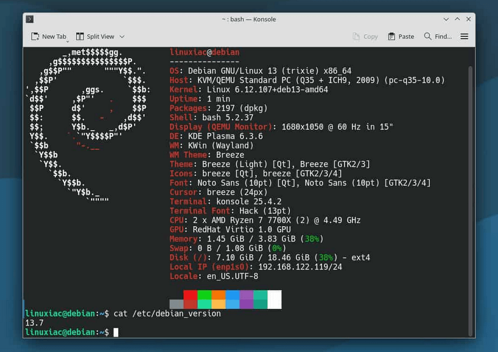Click the Copy toolbar button

tap(365, 37)
